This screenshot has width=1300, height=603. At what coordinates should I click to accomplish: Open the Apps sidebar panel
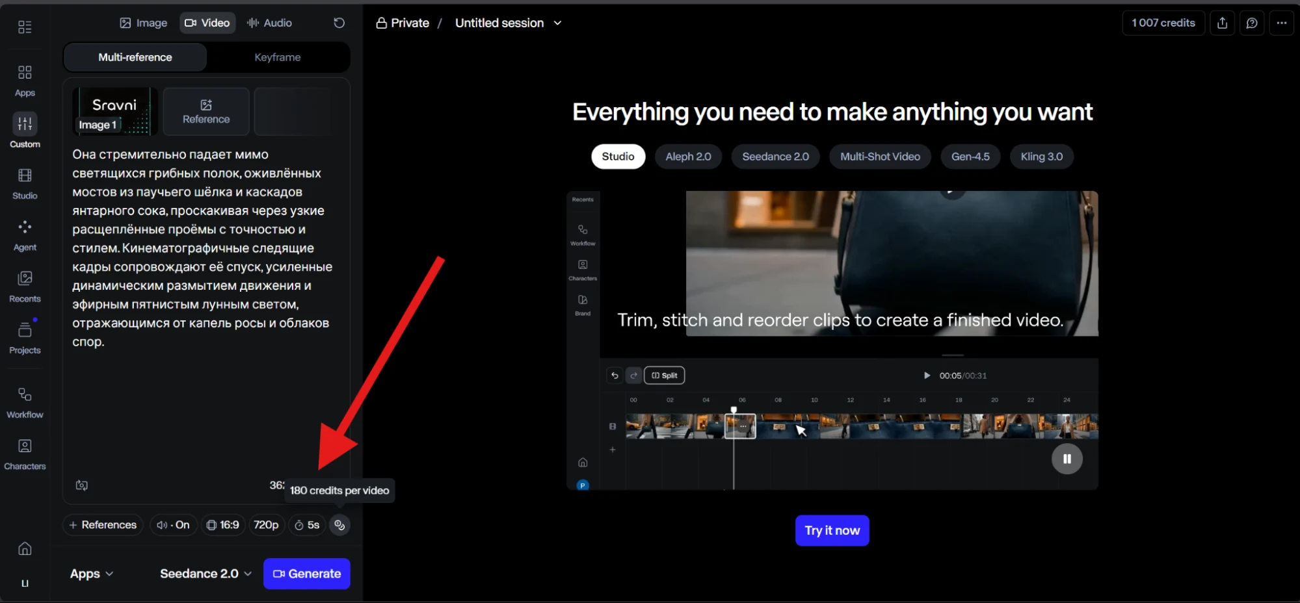point(25,81)
